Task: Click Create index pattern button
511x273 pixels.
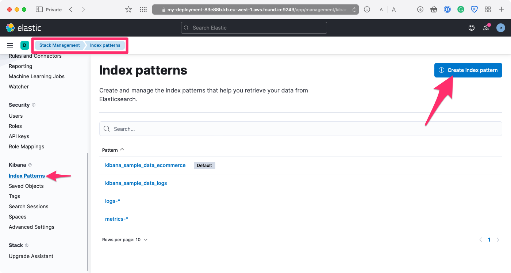Action: pos(468,70)
